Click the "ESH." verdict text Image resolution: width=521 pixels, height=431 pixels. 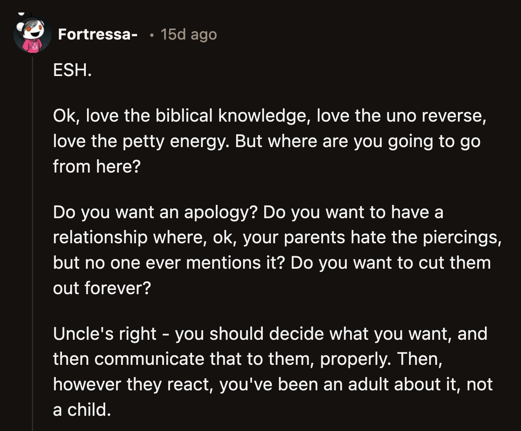click(x=72, y=70)
